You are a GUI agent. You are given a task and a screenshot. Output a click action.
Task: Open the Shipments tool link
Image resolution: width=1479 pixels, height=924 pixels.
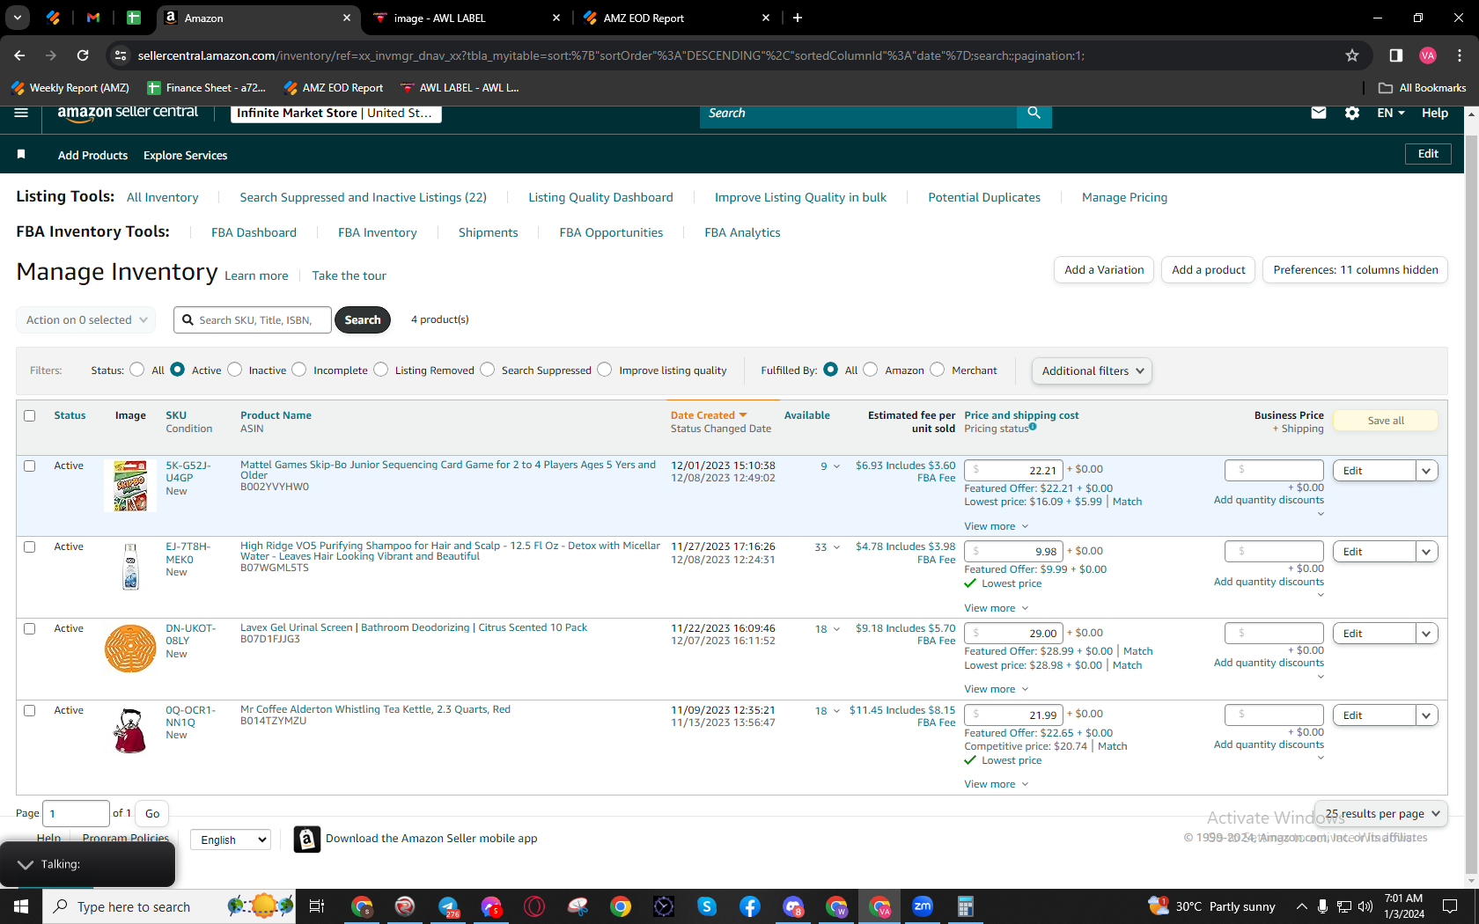(488, 232)
